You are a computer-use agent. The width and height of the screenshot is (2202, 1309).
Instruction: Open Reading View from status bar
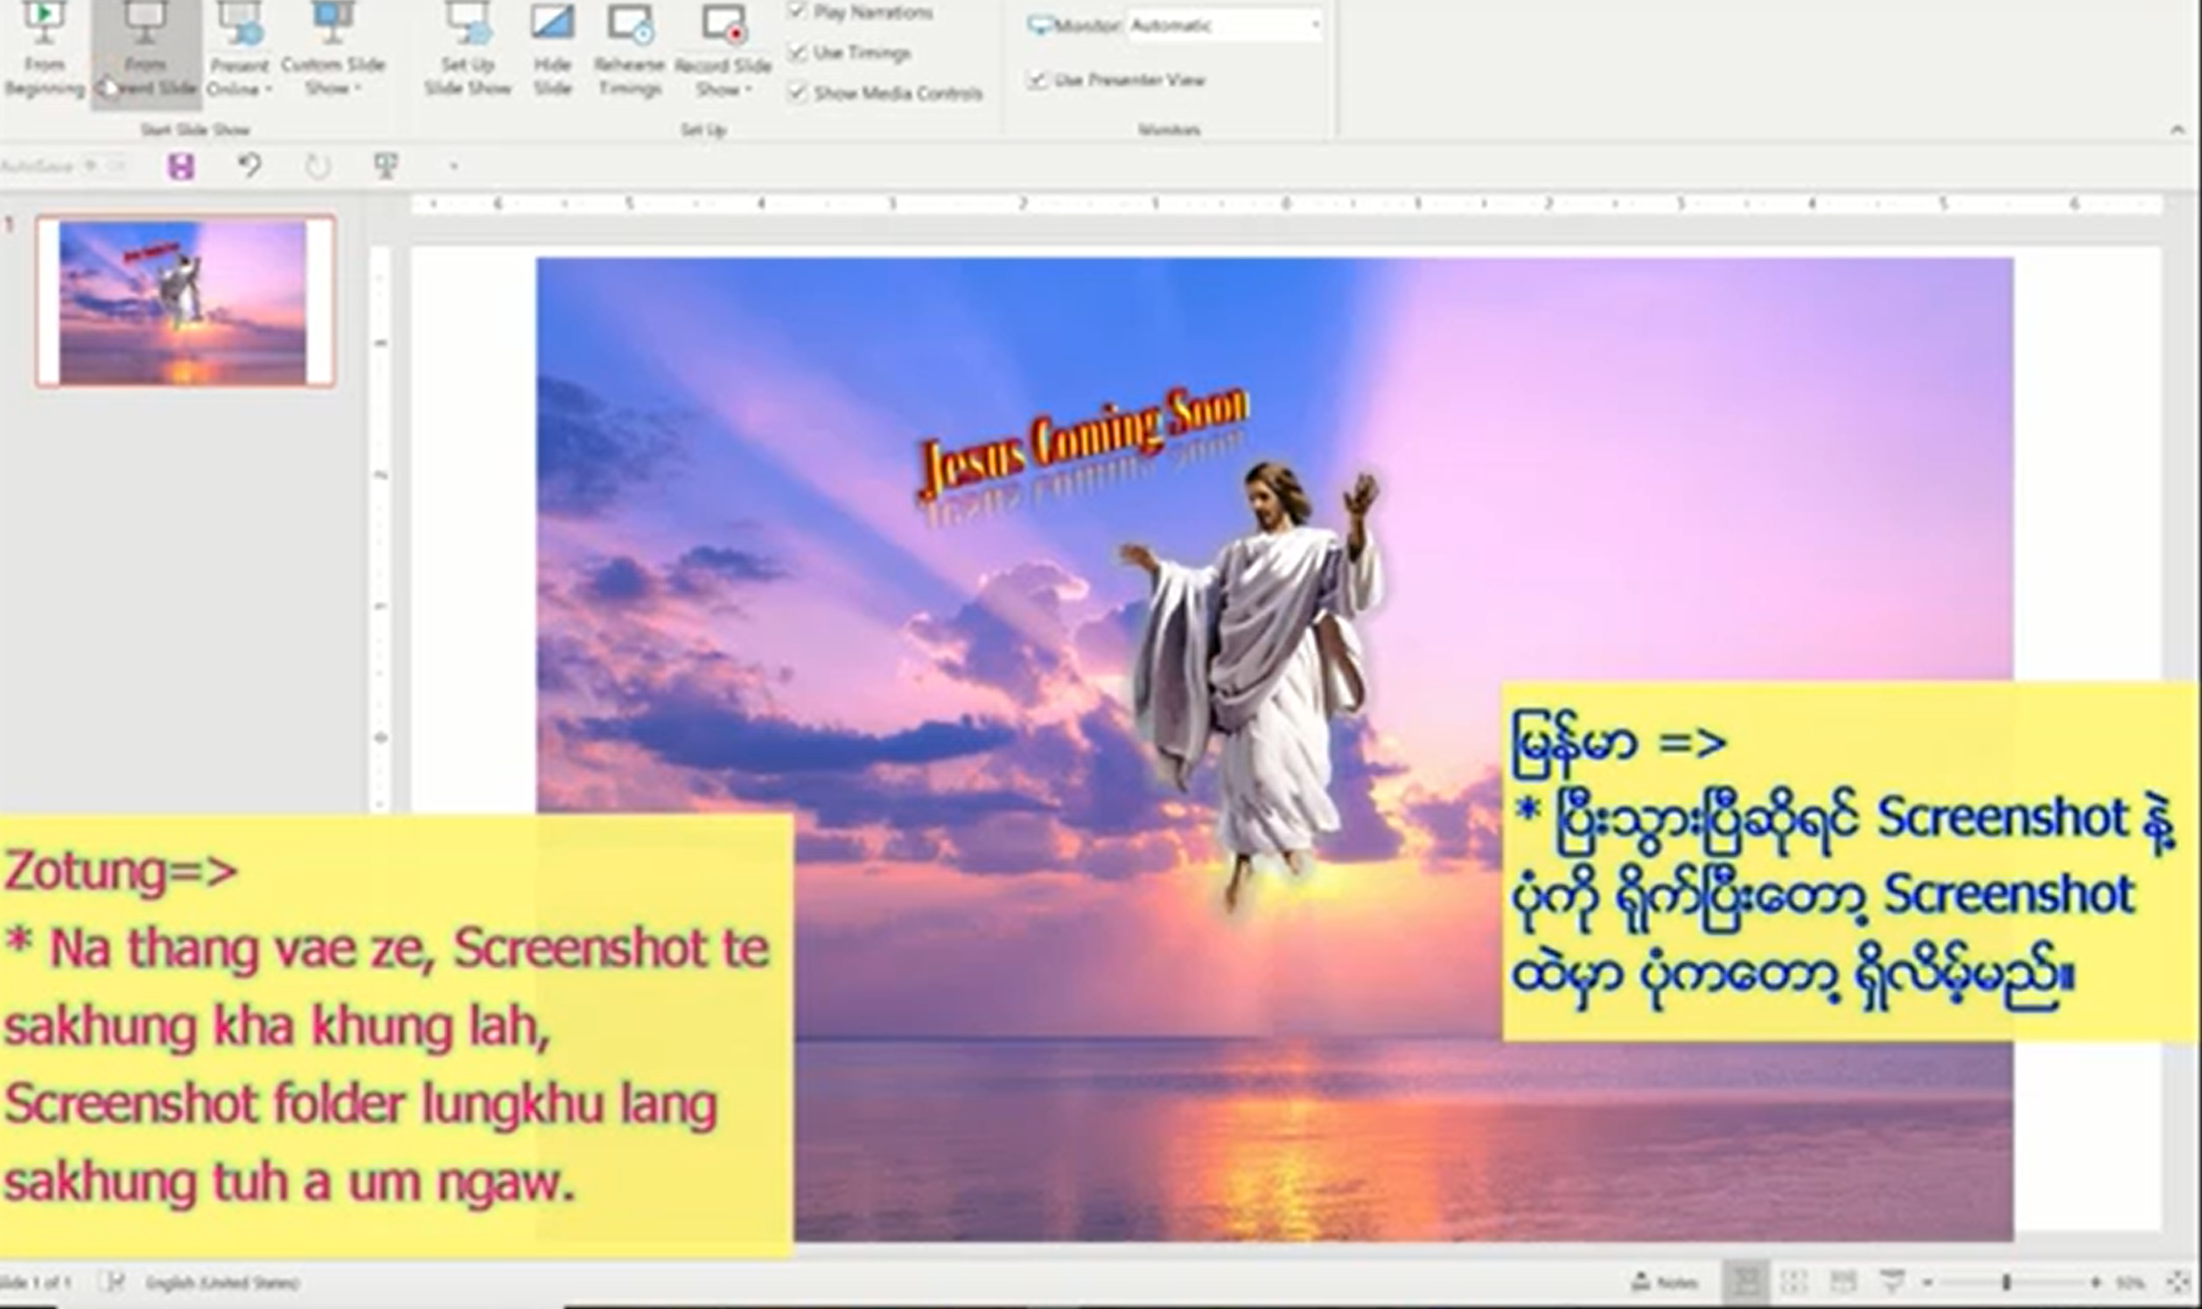pos(1842,1282)
